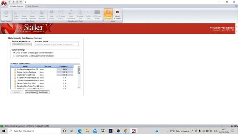
Task: Click the skip-forward button in quick access toolbar
Action: click(21, 2)
